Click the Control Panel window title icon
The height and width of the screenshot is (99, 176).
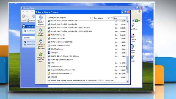tap(22, 8)
